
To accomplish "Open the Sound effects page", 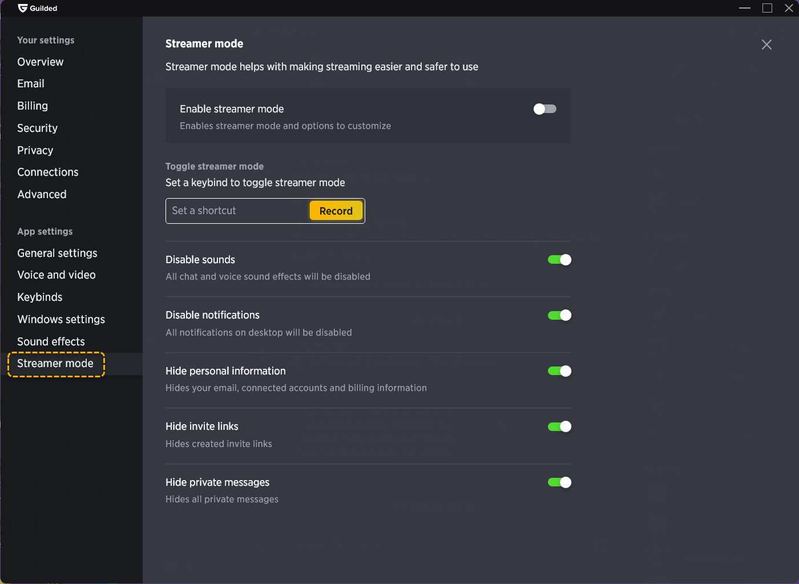I will [x=51, y=341].
